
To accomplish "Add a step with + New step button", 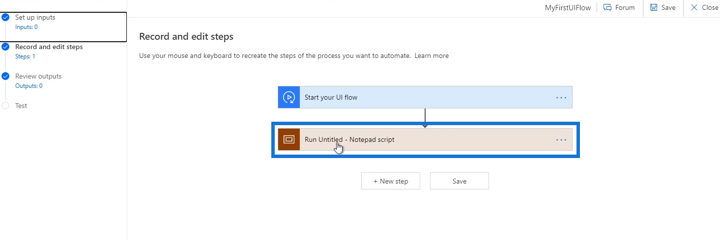I will click(391, 181).
